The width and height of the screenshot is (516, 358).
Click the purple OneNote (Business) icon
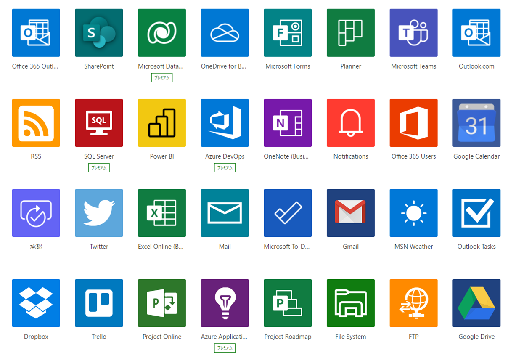pyautogui.click(x=288, y=123)
